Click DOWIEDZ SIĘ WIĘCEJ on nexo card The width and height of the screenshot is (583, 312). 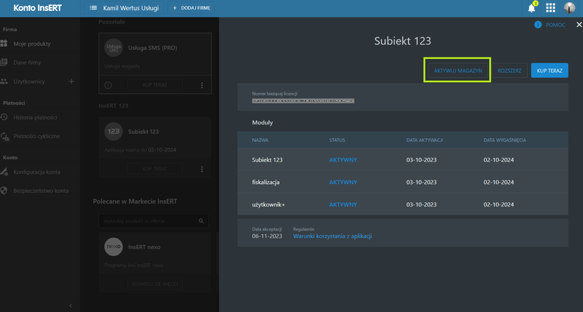click(155, 284)
